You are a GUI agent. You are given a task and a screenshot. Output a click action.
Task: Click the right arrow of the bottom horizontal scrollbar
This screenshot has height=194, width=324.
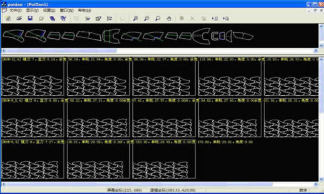click(x=316, y=184)
